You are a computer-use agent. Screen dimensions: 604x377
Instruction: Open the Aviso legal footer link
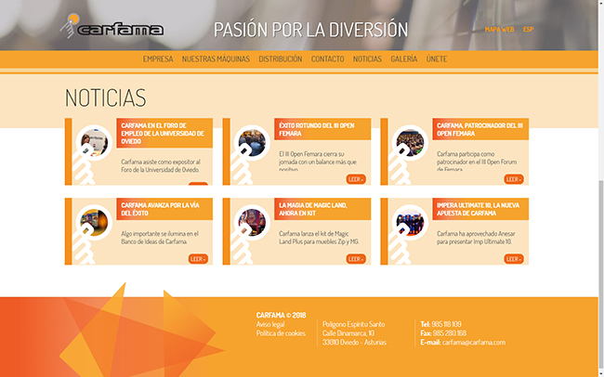pos(271,324)
